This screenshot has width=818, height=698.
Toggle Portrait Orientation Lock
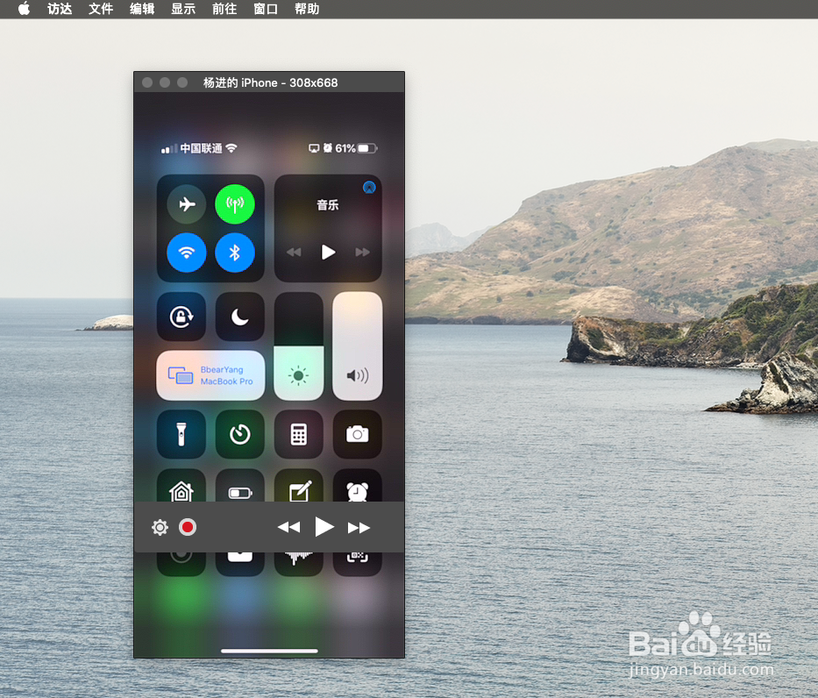point(181,317)
